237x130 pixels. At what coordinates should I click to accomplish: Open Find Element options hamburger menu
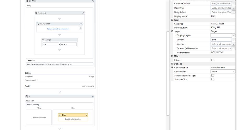(x=80, y=28)
